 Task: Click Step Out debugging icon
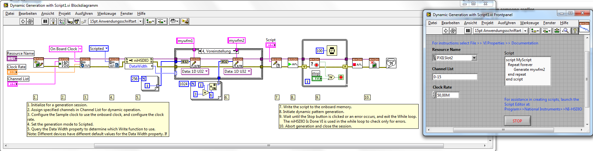[x=84, y=21]
